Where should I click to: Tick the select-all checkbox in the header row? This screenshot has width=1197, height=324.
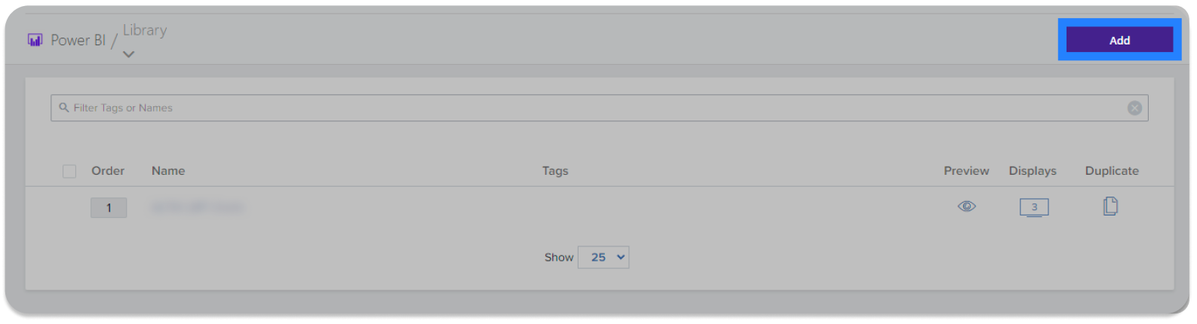(x=69, y=171)
